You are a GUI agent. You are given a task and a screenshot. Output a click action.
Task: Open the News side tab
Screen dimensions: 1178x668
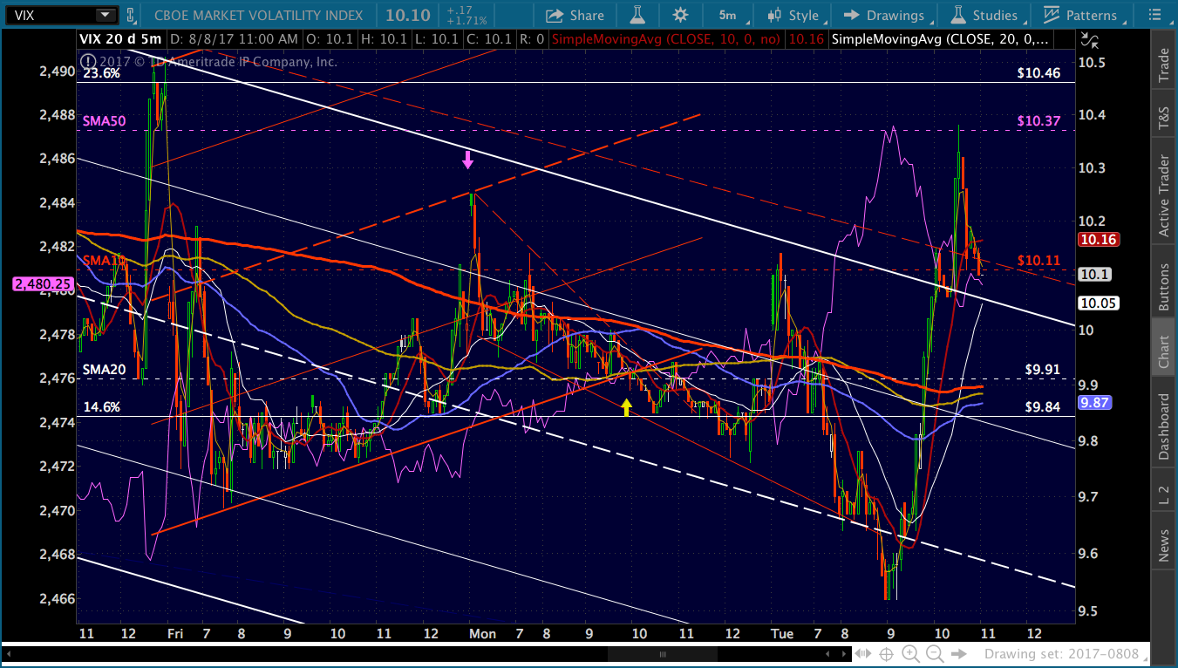1163,545
